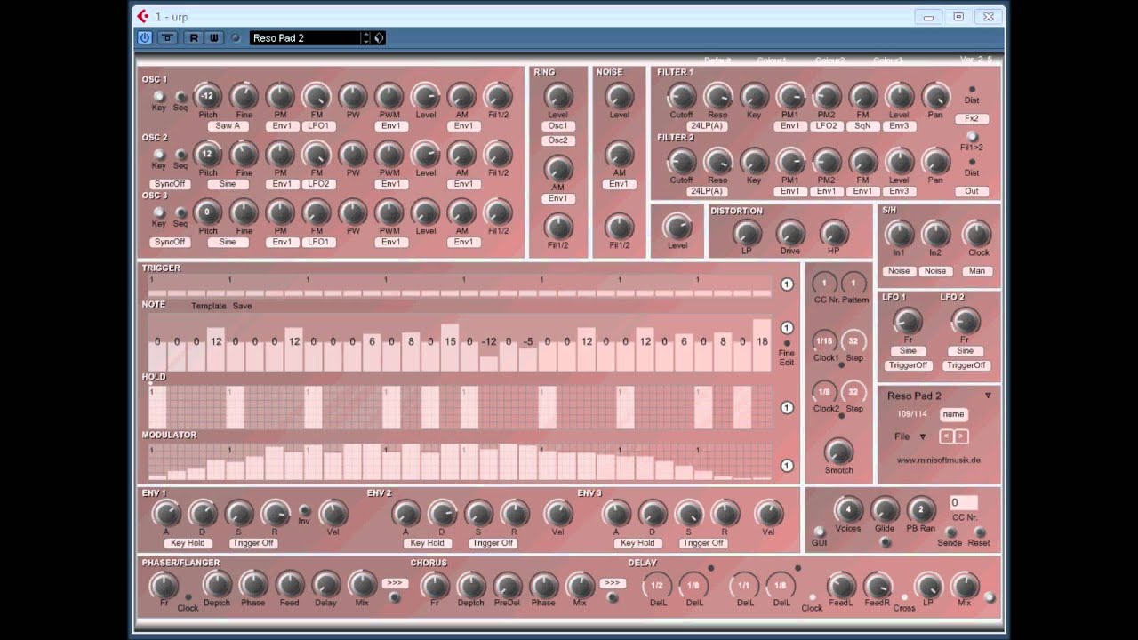Click the Note row pattern number button
Viewport: 1138px width, 640px height.
(x=787, y=328)
